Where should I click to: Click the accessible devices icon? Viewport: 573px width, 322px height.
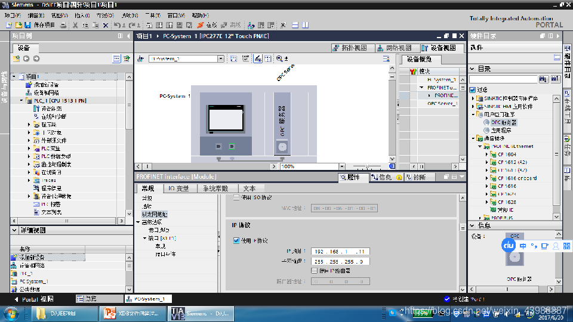[251, 25]
